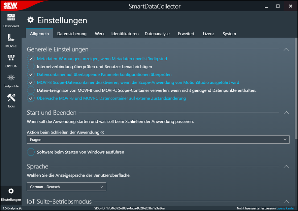Open the Aktion beim Schließen dropdown
This screenshot has height=211, width=298.
158,139
